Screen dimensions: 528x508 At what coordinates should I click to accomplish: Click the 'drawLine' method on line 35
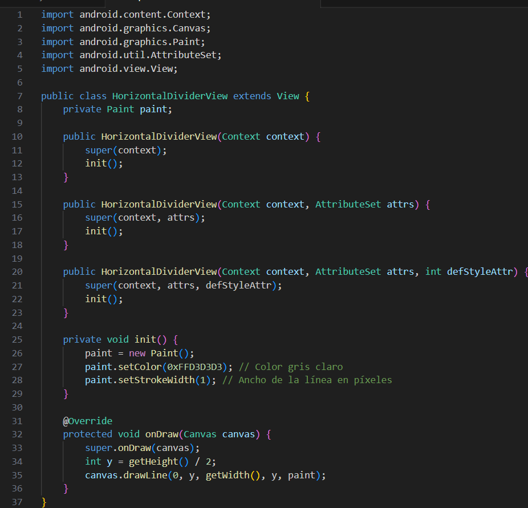tap(145, 476)
